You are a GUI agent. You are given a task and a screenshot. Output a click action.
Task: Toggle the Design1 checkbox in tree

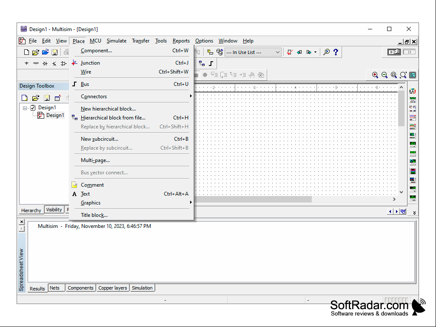(33, 108)
